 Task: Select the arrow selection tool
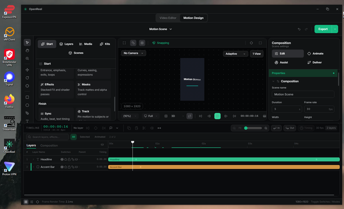click(x=27, y=42)
